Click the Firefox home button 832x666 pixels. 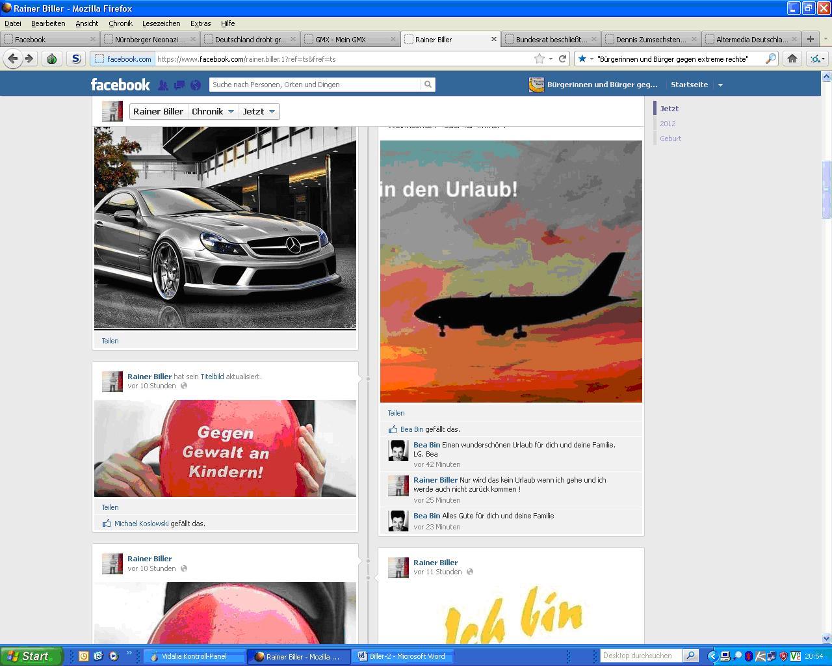coord(792,59)
